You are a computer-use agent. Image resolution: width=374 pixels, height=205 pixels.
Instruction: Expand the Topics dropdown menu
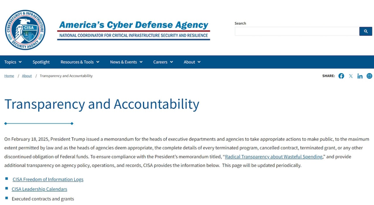[13, 62]
